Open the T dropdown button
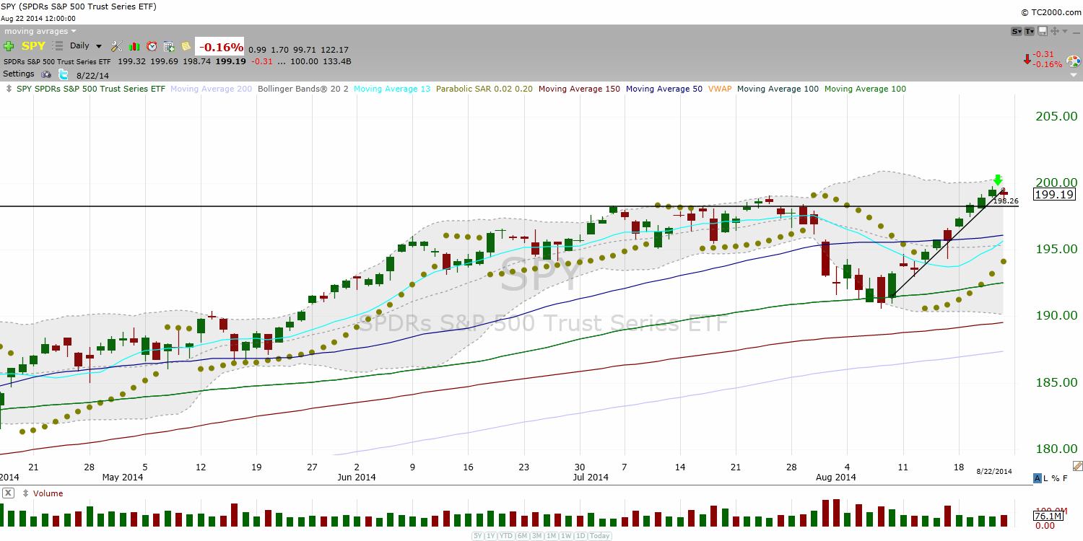Image resolution: width=1083 pixels, height=541 pixels. [1029, 31]
